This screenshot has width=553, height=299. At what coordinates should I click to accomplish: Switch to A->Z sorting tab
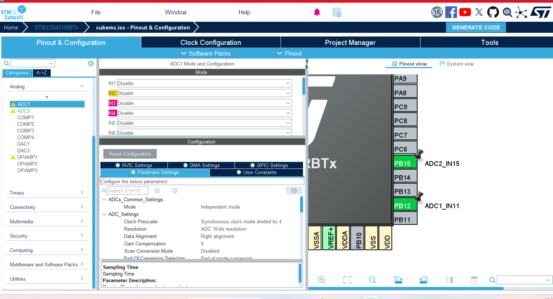click(x=42, y=73)
